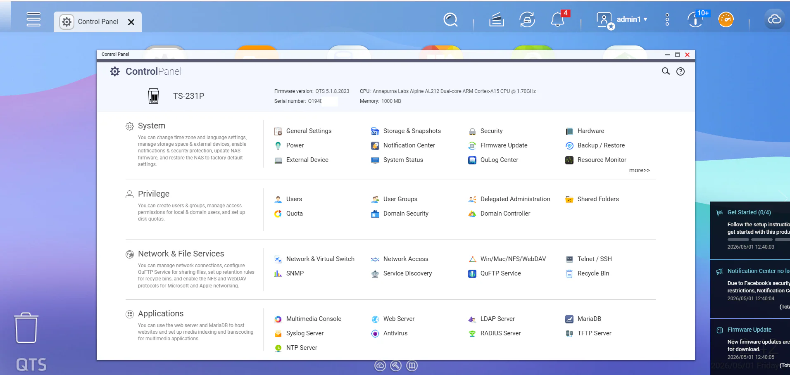The image size is (790, 375).
Task: Open Domain Controller
Action: 499,214
